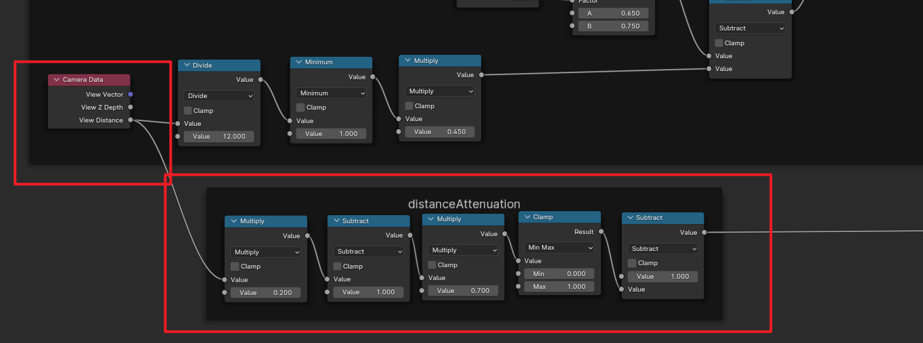Image resolution: width=923 pixels, height=343 pixels.
Task: Select the distanceAttenuation frame label
Action: click(x=464, y=204)
